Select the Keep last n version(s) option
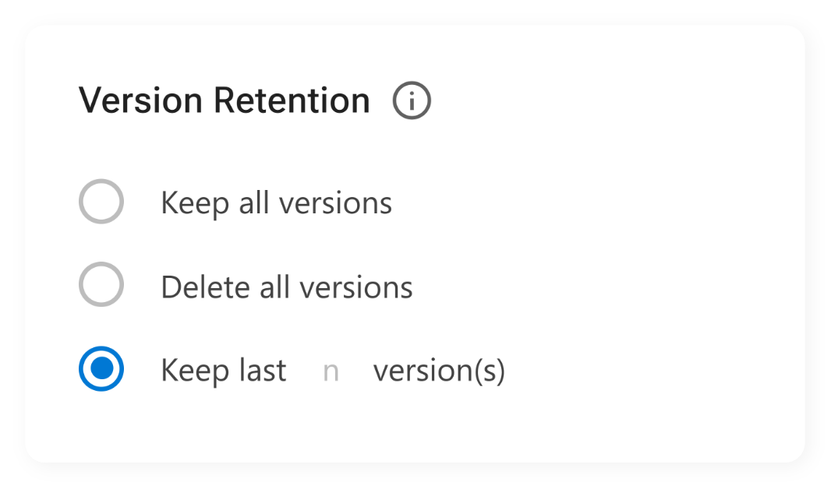This screenshot has width=838, height=496. (x=101, y=369)
